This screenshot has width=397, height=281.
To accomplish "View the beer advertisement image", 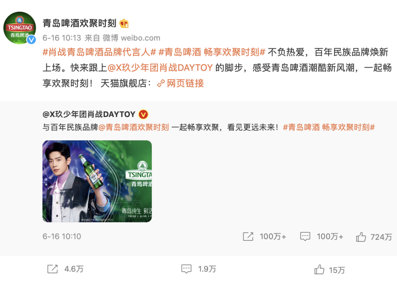I will coord(97,181).
